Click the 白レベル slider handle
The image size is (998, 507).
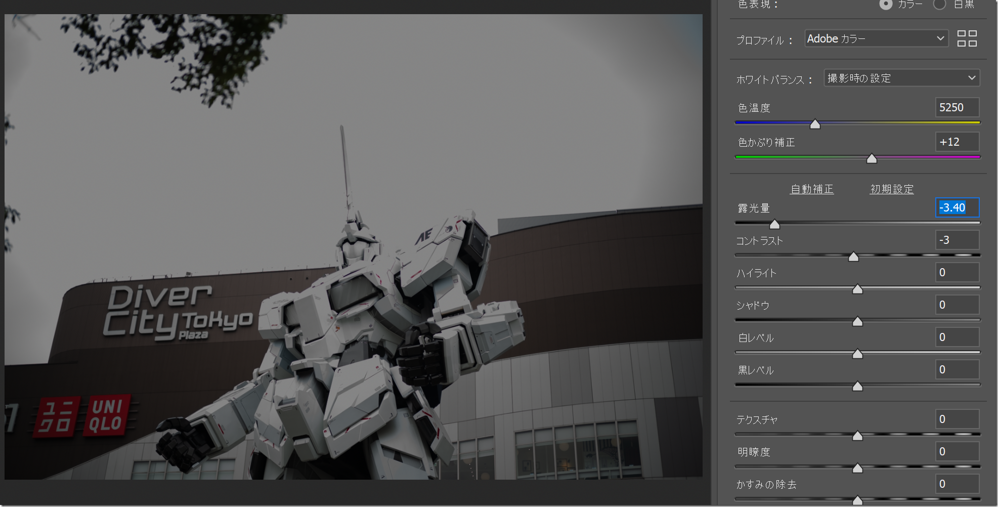pos(857,354)
